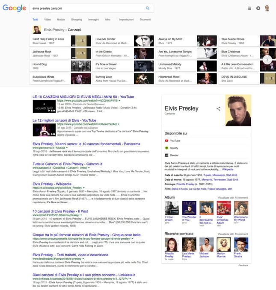
Task: Click the YouTube icon under Disponibile su
Action: click(x=166, y=141)
